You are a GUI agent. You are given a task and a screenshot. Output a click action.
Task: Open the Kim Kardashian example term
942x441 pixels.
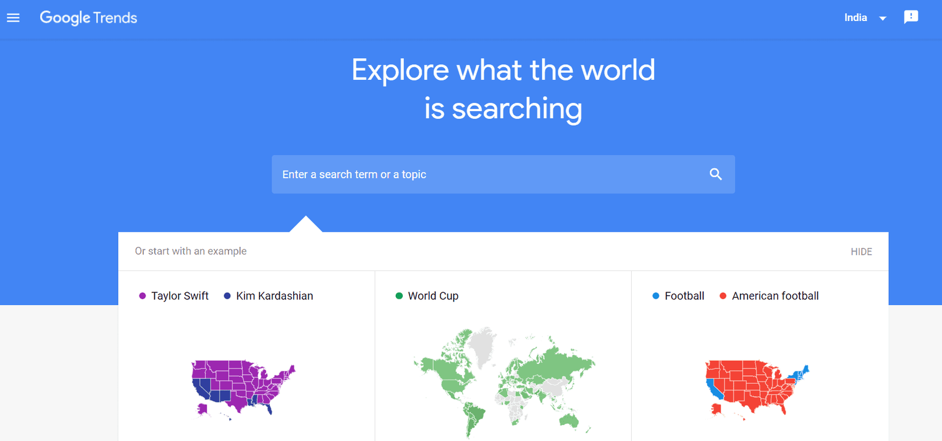(274, 296)
